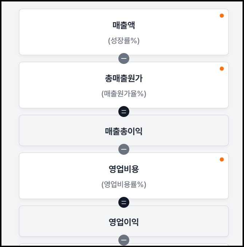Viewport: 244px width, 247px height.
Task: Click the orange dot on the 매출액 card
Action: click(x=222, y=16)
